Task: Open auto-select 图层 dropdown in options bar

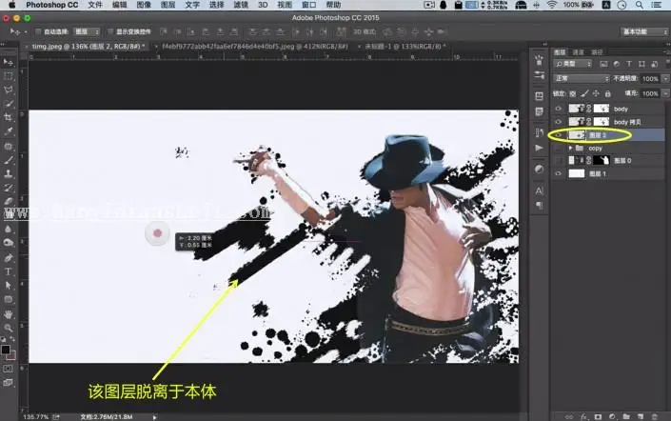Action: [87, 31]
